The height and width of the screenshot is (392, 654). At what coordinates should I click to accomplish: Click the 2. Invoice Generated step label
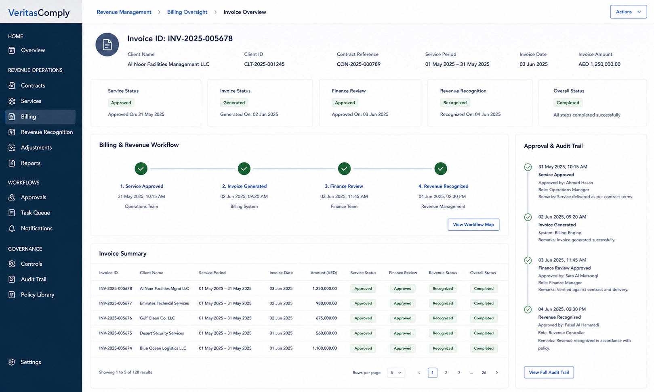coord(244,186)
